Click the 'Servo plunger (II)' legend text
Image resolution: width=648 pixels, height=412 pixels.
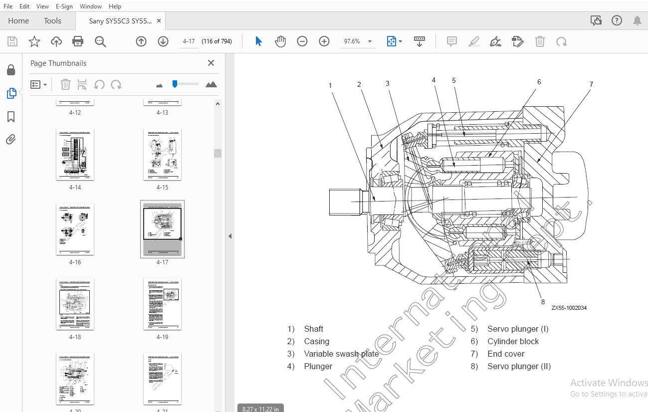tap(519, 366)
